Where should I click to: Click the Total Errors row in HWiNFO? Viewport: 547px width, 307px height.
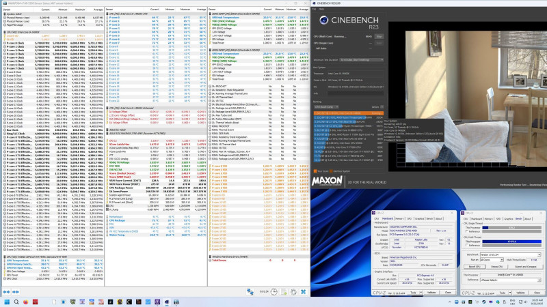258,260
